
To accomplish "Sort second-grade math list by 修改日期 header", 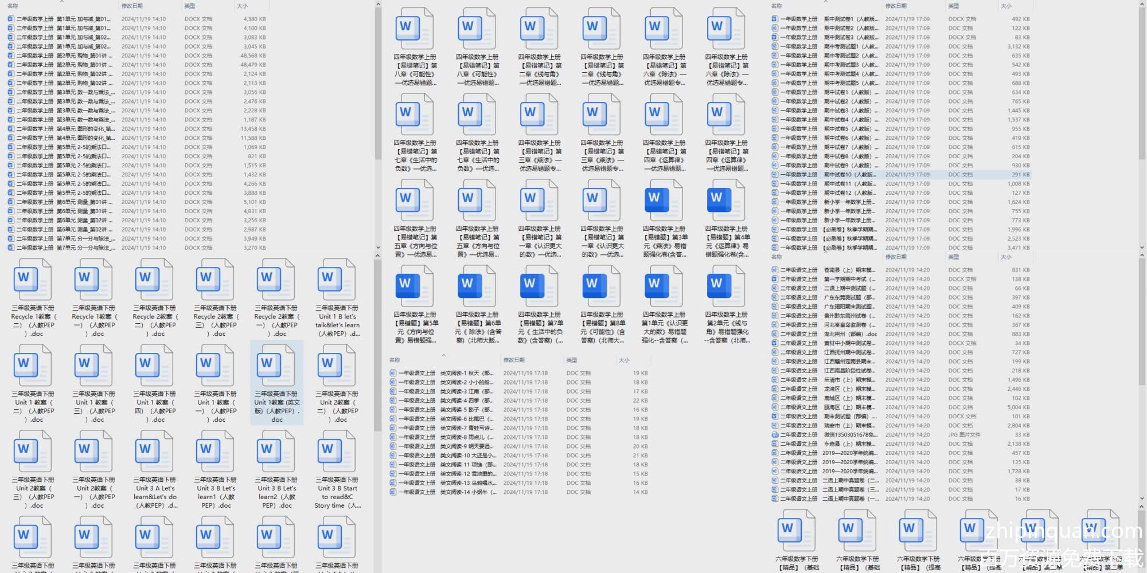I will 132,6.
